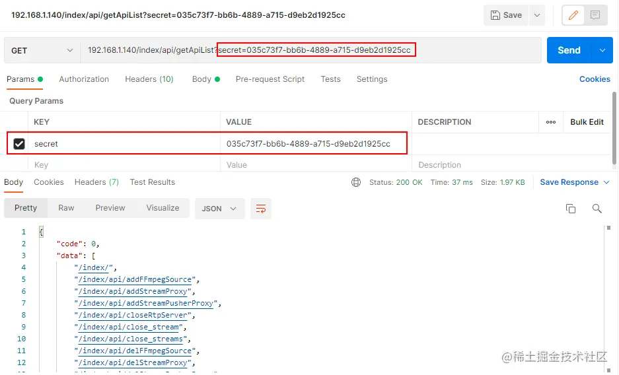This screenshot has height=375, width=619.
Task: Select the Pretty view
Action: pos(26,208)
